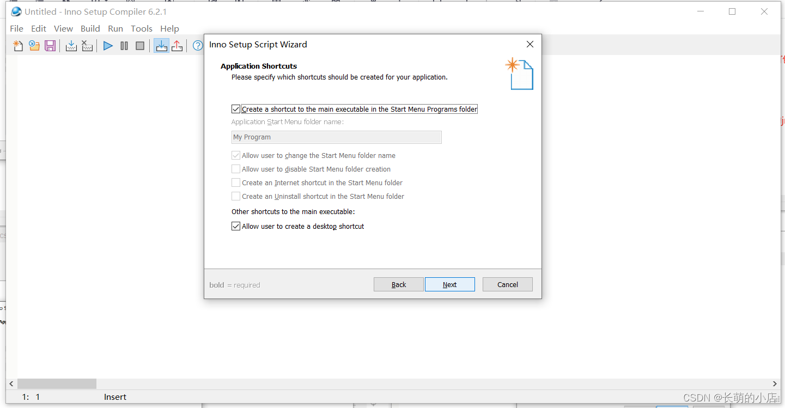Toggle Allow user to change Start Menu folder name
This screenshot has width=785, height=408.
[236, 155]
